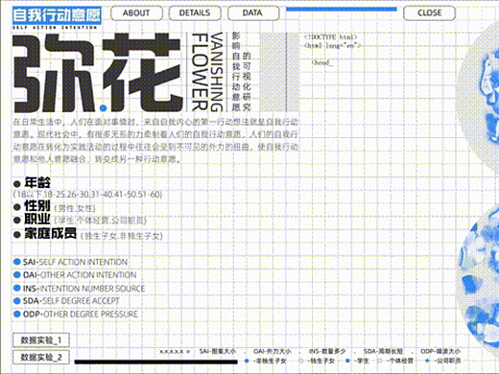Click the blue dot in the 弥花 title
This screenshot has width=499, height=374.
click(103, 108)
